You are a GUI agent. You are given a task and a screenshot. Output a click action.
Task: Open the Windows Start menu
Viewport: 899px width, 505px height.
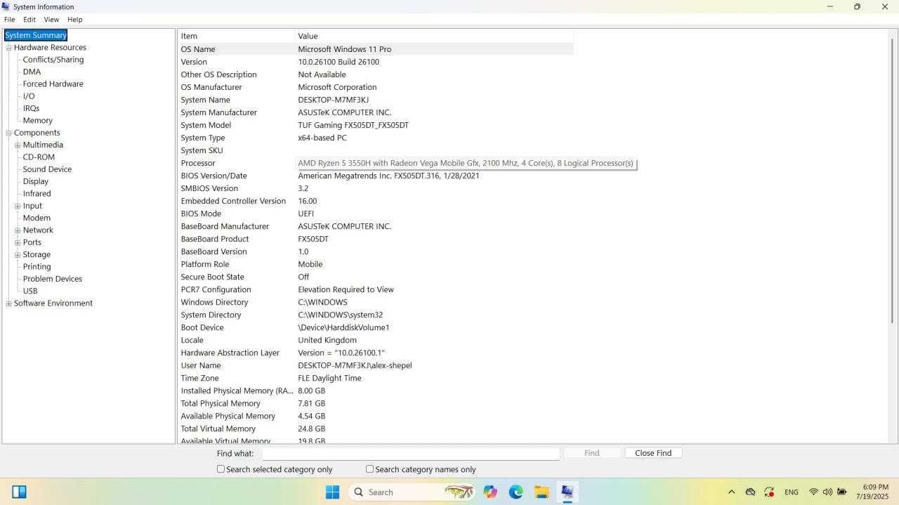click(333, 492)
